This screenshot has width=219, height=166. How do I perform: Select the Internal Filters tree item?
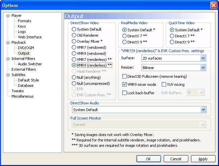(23, 59)
